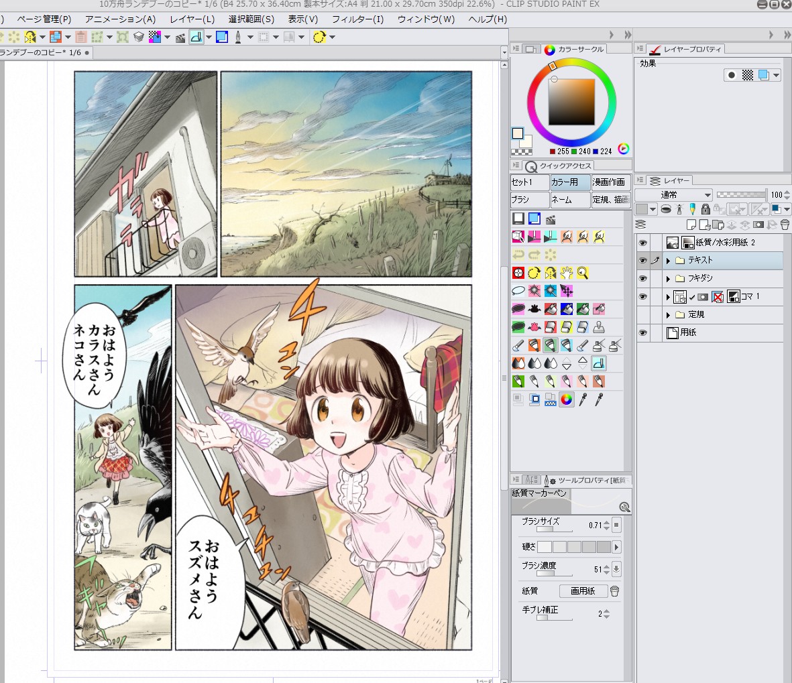Open the effect layer color dropdown in Layer Property
This screenshot has width=792, height=683.
tap(777, 75)
